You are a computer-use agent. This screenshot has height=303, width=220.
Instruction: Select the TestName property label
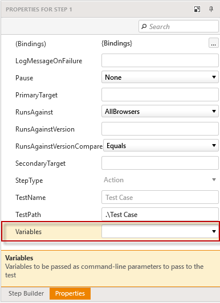click(31, 198)
